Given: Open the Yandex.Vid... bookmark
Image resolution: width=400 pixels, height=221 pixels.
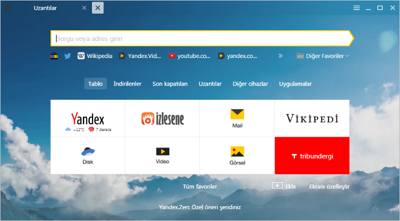Looking at the screenshot, I should (x=140, y=56).
